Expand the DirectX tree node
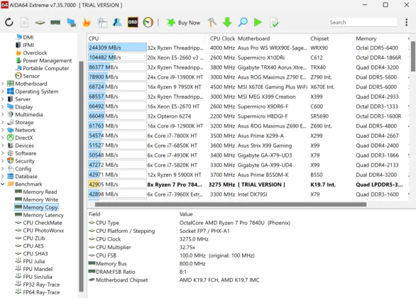 [x=3, y=138]
